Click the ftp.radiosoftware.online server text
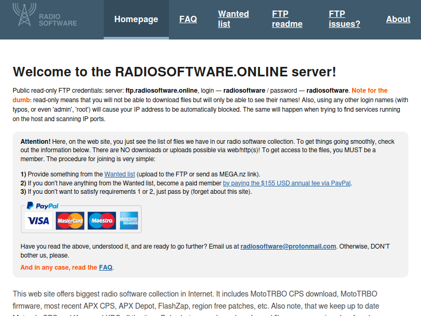421x316 pixels. 162,91
